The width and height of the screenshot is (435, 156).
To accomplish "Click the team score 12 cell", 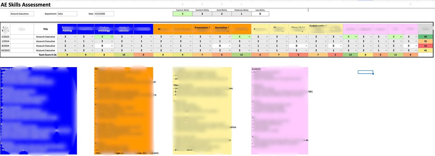I will (241, 55).
